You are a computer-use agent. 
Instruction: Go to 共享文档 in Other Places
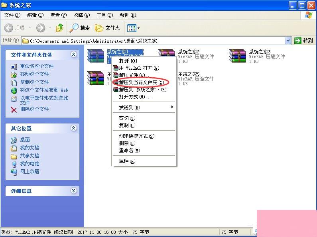coord(30,156)
